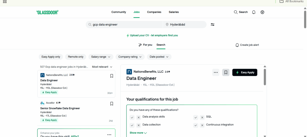Bookmark the NationsBenefits Data Engineer listing
Screen dimensions: 307x137
[x=112, y=76]
